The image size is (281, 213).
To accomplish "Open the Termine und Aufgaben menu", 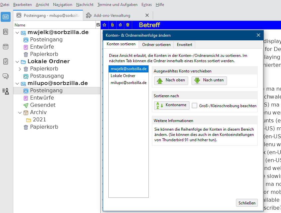I will 117,5.
